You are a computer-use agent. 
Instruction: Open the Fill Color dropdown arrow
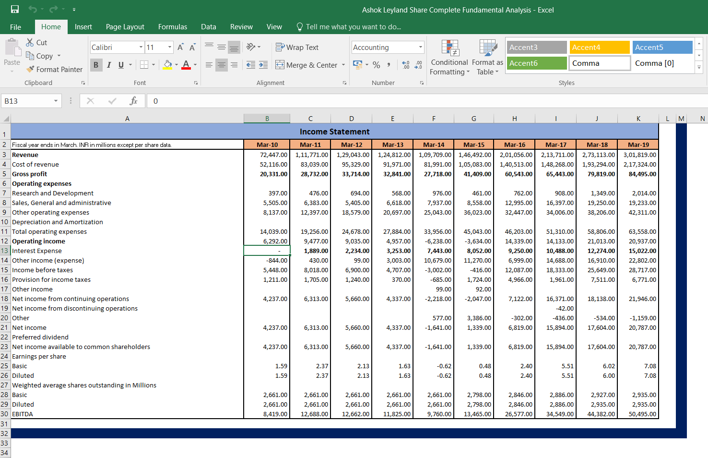[x=177, y=65]
